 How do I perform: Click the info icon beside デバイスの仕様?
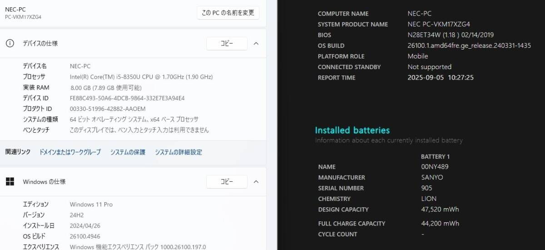click(10, 43)
